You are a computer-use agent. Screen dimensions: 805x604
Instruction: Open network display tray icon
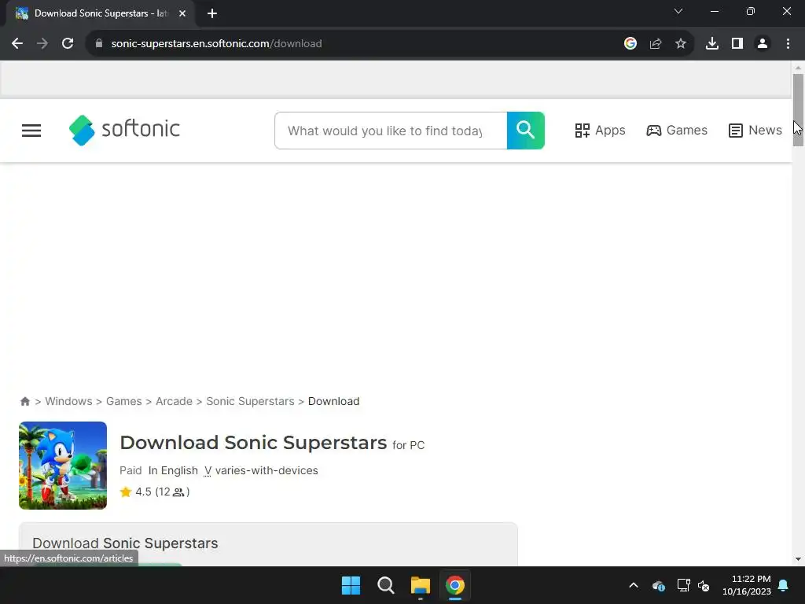[683, 585]
